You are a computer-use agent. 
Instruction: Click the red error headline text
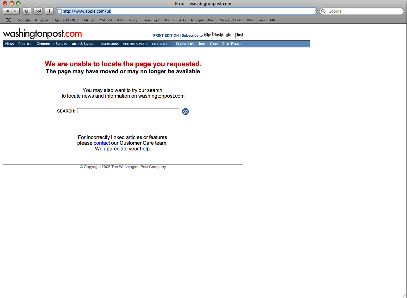(x=123, y=64)
